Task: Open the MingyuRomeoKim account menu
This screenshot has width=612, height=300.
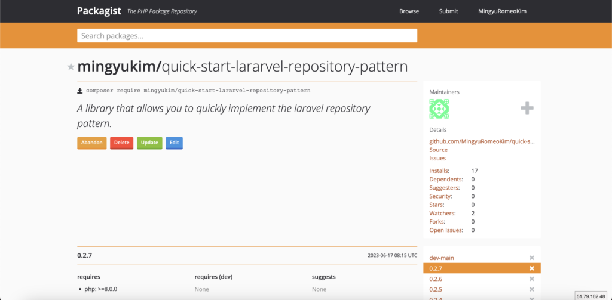Action: [502, 11]
